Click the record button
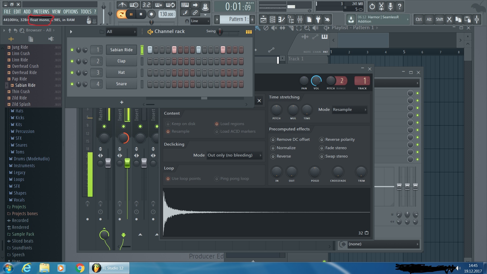The image size is (487, 274). point(151,14)
